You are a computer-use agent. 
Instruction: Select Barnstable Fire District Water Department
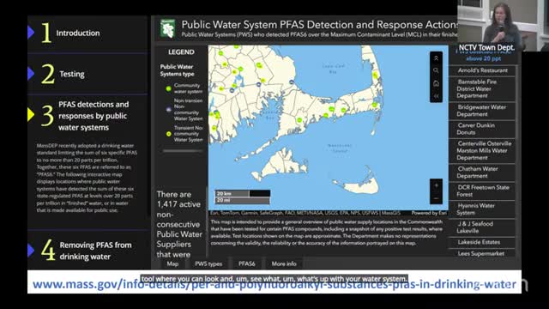(x=482, y=88)
